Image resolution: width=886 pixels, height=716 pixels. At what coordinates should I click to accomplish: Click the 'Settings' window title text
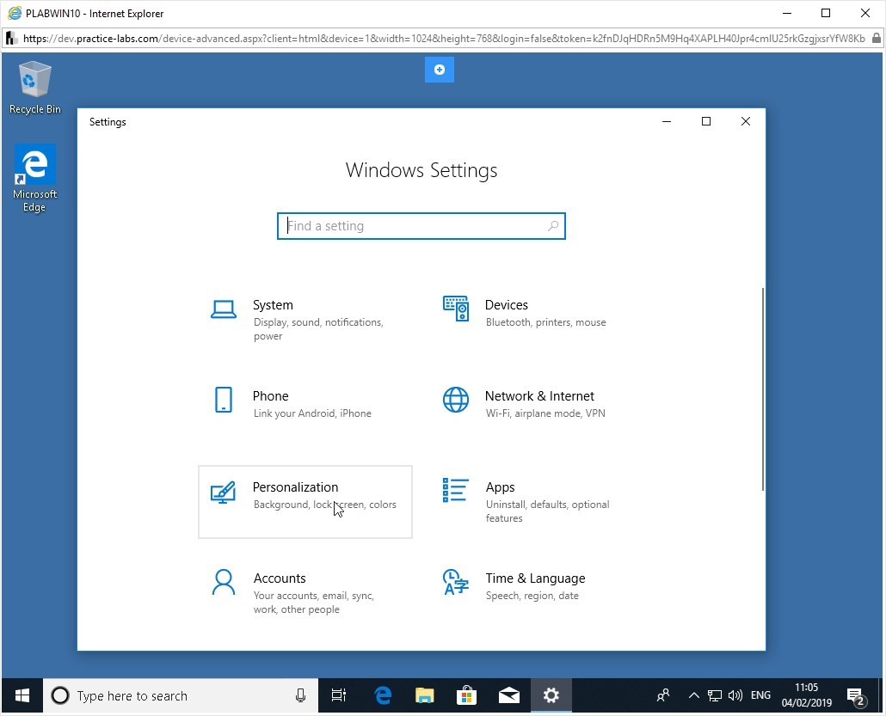pyautogui.click(x=108, y=122)
